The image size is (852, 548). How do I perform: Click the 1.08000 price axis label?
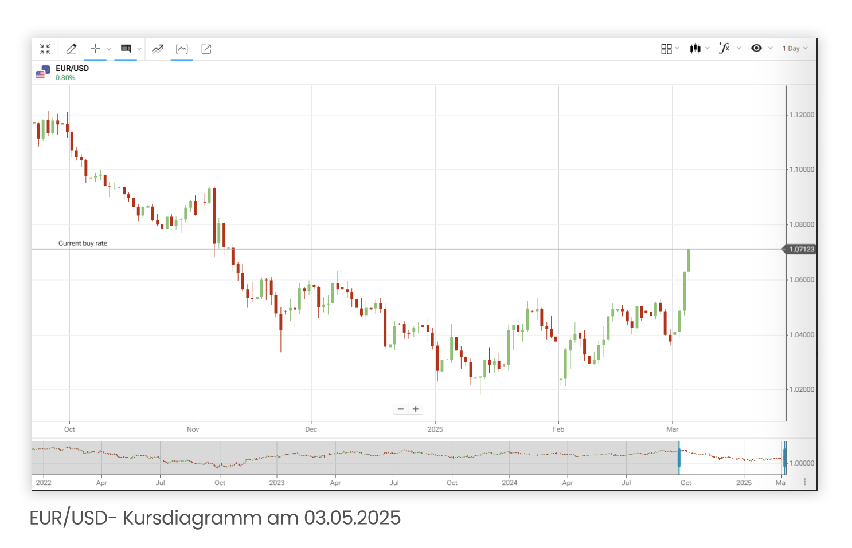tap(802, 225)
